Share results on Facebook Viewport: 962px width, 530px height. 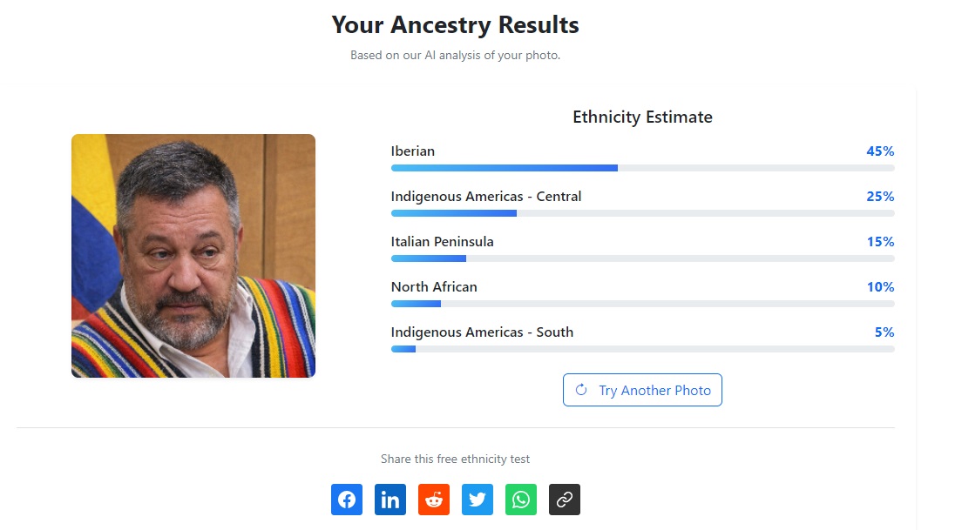click(x=347, y=500)
